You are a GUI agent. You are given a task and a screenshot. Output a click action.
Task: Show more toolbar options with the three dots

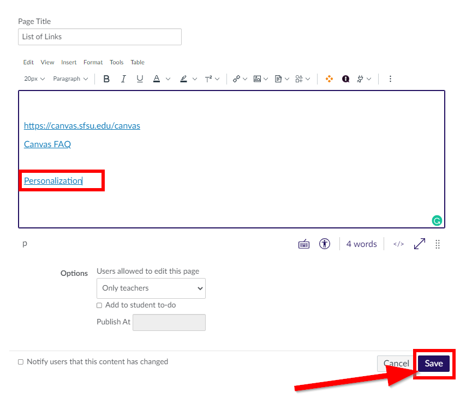(390, 79)
